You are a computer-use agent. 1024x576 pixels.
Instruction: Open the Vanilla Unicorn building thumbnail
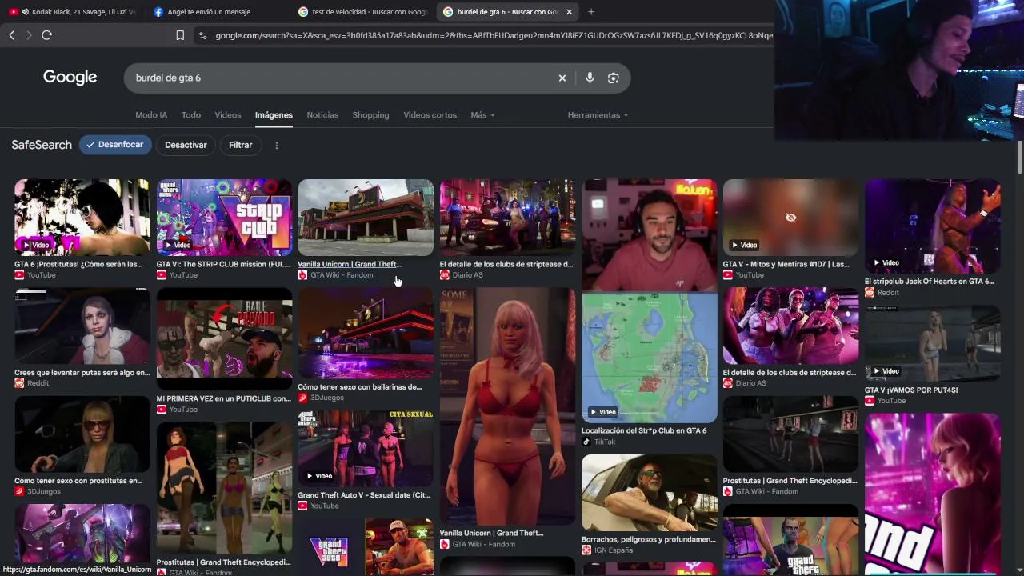coord(366,218)
